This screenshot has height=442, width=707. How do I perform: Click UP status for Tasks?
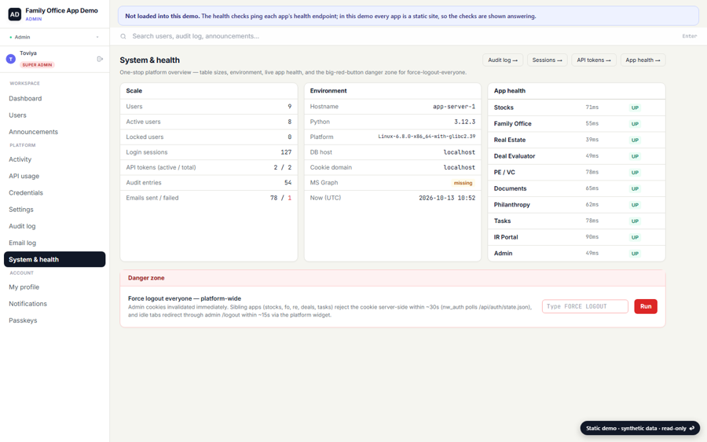(635, 221)
